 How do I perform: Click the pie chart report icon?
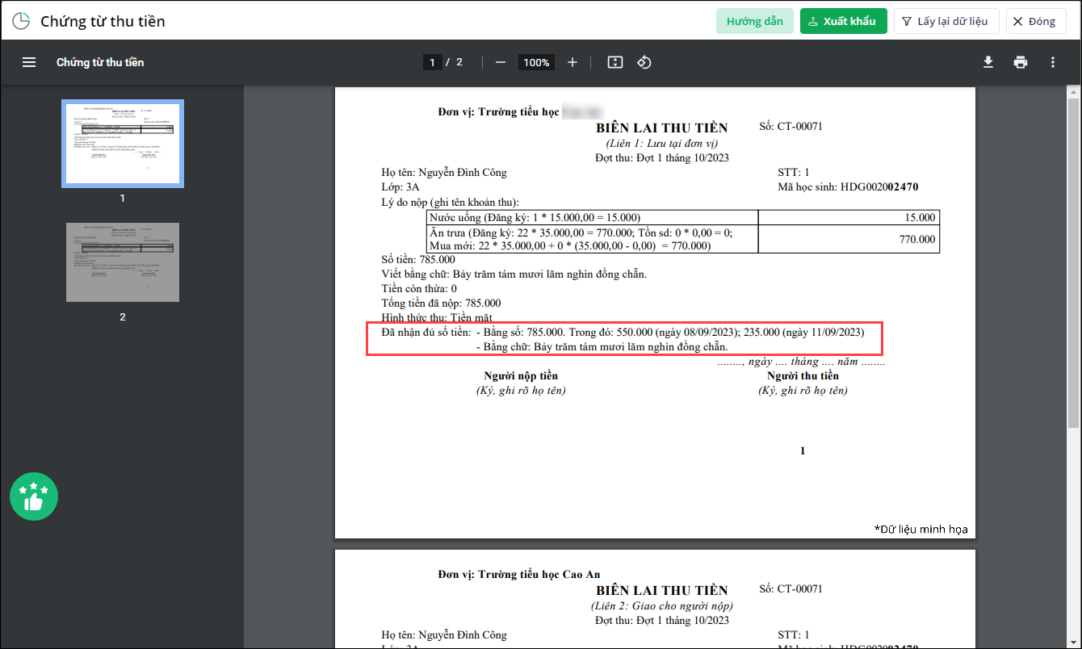coord(21,21)
